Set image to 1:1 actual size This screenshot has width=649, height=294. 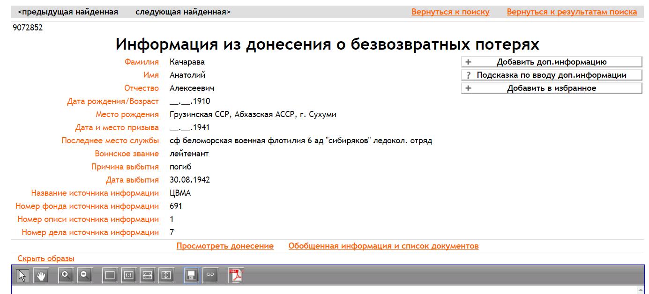tap(128, 276)
